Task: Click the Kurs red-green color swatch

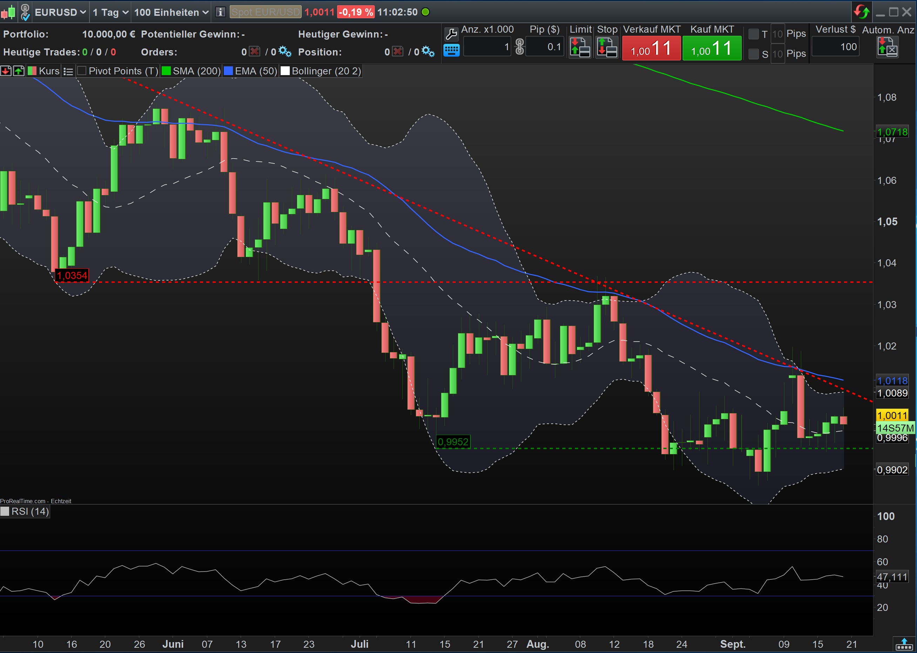Action: point(32,71)
